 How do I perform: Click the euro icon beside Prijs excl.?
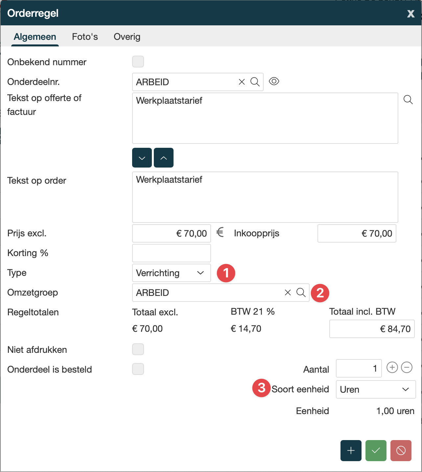click(220, 233)
